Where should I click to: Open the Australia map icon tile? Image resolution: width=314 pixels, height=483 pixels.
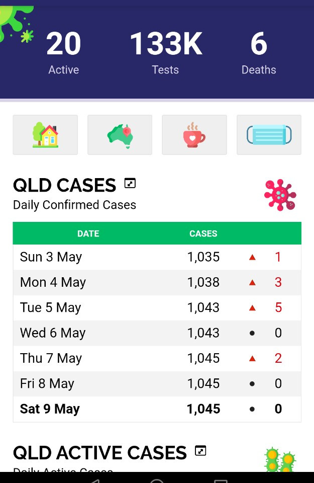(x=120, y=135)
